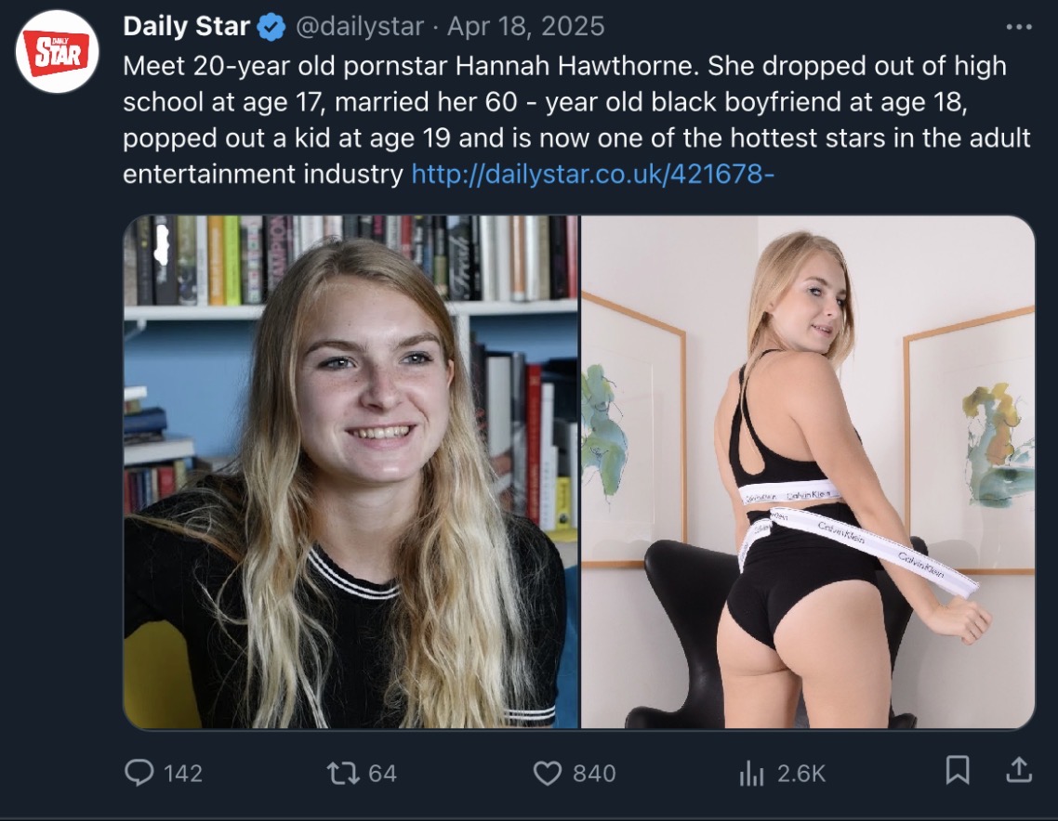Click the repost arrows icon
Image resolution: width=1058 pixels, height=821 pixels.
343,773
